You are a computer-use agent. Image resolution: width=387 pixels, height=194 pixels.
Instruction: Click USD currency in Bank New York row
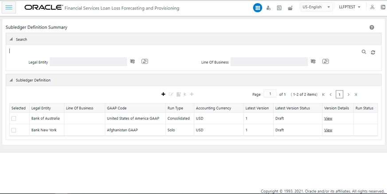click(199, 130)
